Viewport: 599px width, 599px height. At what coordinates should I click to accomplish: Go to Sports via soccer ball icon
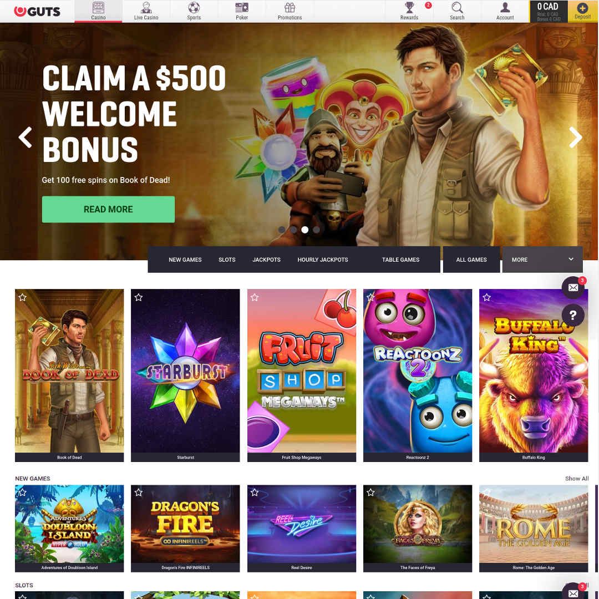point(194,8)
